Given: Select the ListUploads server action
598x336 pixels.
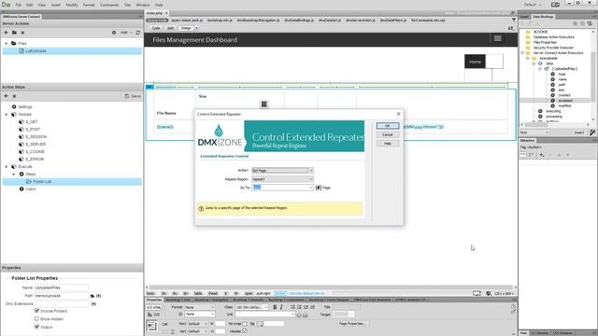Looking at the screenshot, I should (x=72, y=50).
